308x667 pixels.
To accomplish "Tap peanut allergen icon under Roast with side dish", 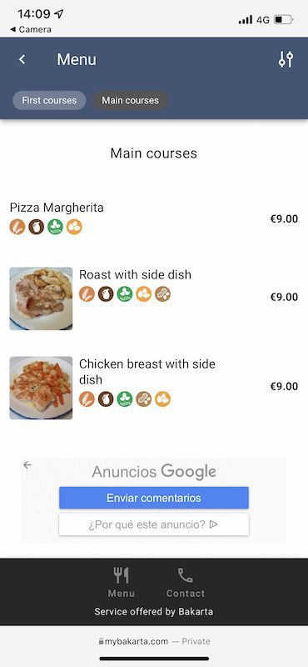I will coord(162,294).
